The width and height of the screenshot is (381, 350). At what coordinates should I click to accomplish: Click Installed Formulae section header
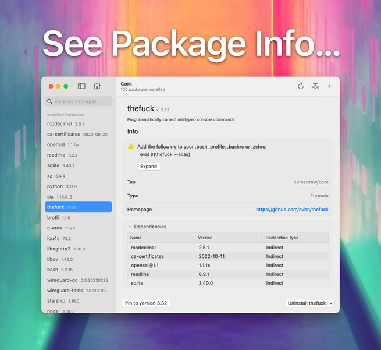pos(65,115)
